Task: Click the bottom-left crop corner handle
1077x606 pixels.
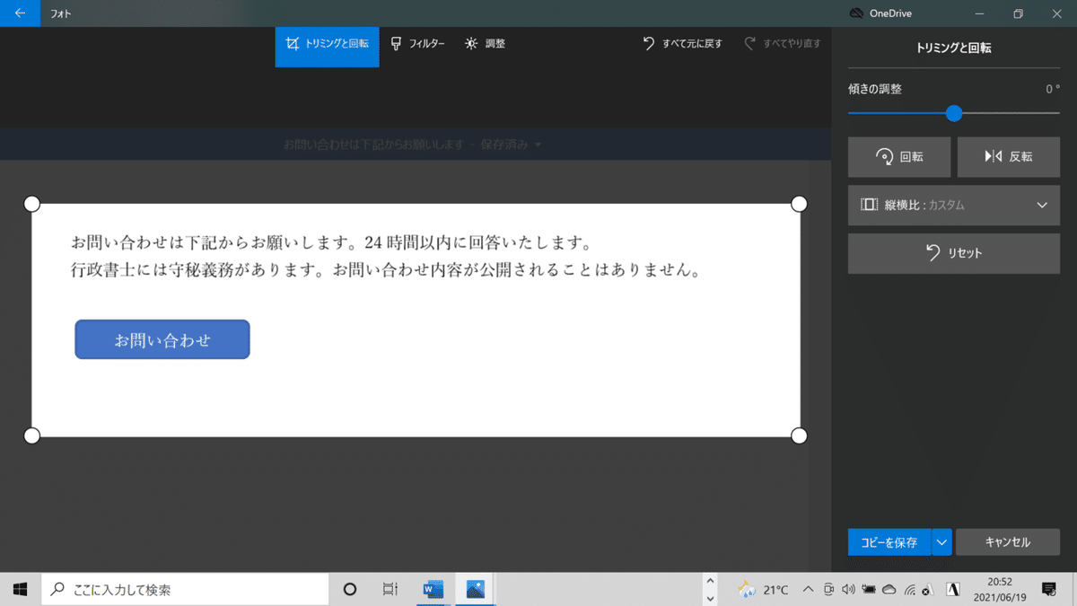Action: click(32, 435)
